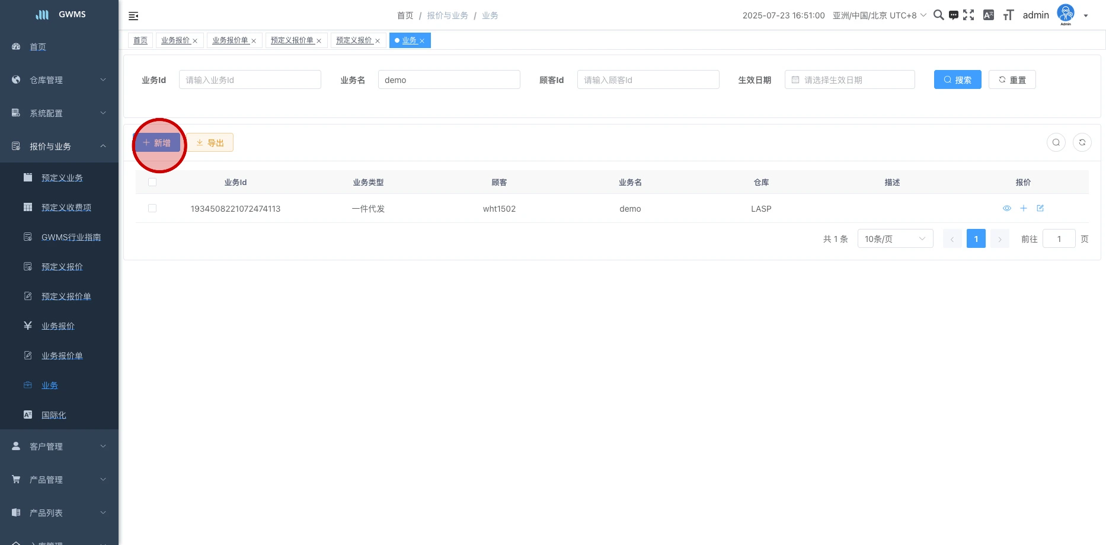Click the language translation icon in header
This screenshot has height=545, width=1106.
coord(988,15)
